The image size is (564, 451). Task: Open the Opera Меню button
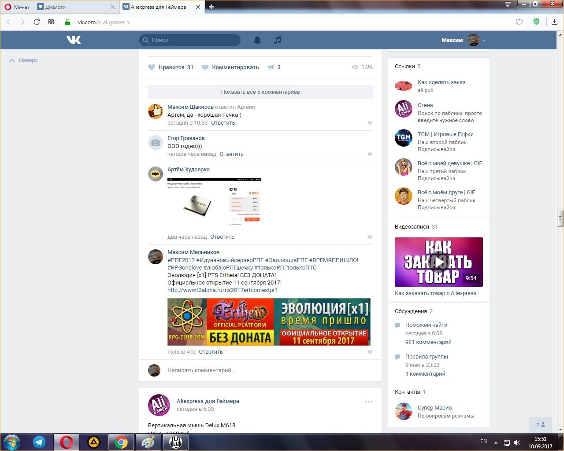pyautogui.click(x=17, y=7)
